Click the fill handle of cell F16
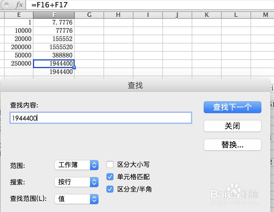Screen dimensions: 274x212 (x=74, y=68)
